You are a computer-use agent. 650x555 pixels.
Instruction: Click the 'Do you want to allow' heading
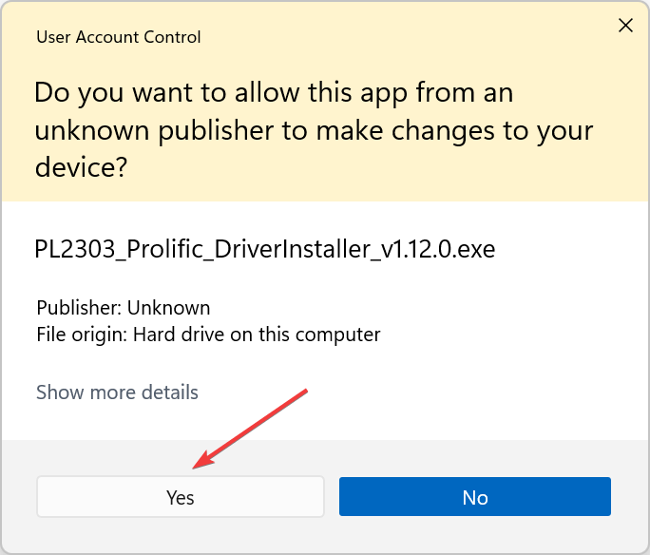point(274,93)
